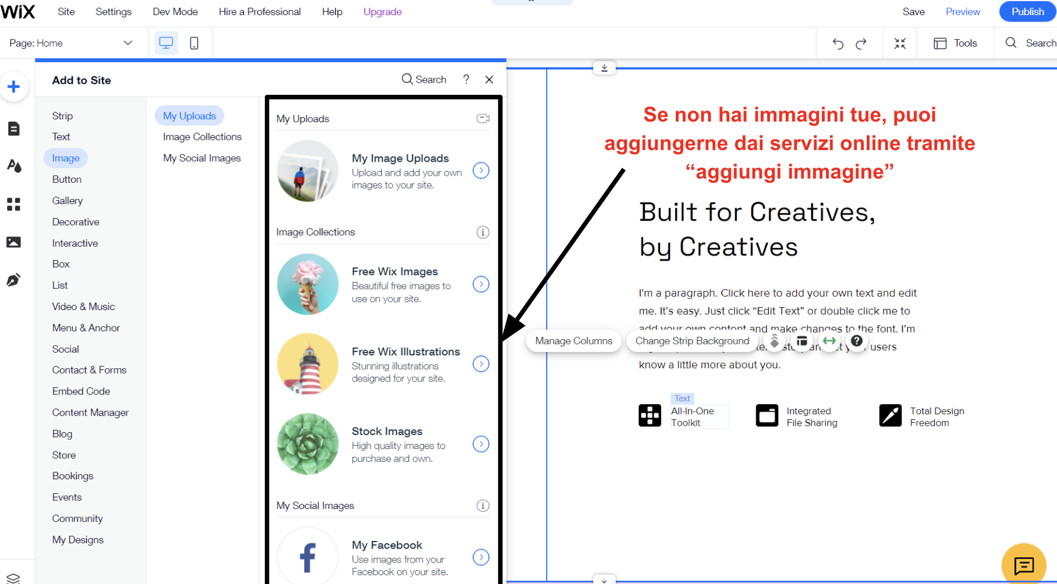Open the Tools menu
1057x584 pixels.
[955, 43]
